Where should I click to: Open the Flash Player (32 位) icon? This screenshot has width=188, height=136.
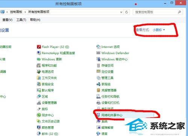coord(39,47)
